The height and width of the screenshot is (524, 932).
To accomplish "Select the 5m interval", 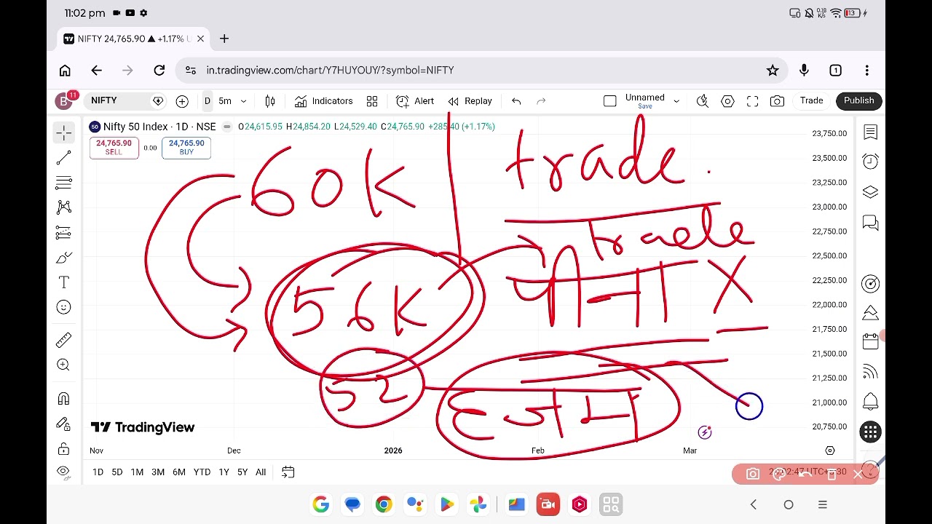I will tap(225, 101).
